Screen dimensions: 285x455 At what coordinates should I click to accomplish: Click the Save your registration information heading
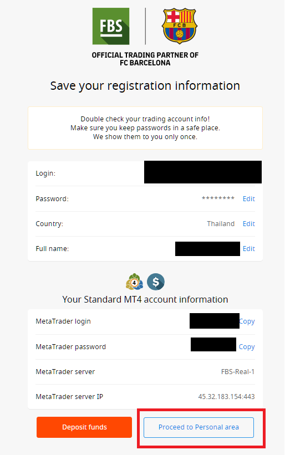145,86
